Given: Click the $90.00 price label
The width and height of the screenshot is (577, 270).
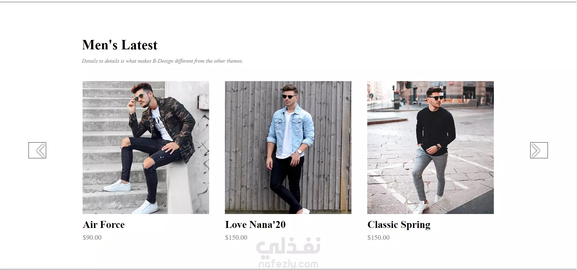Looking at the screenshot, I should point(92,238).
